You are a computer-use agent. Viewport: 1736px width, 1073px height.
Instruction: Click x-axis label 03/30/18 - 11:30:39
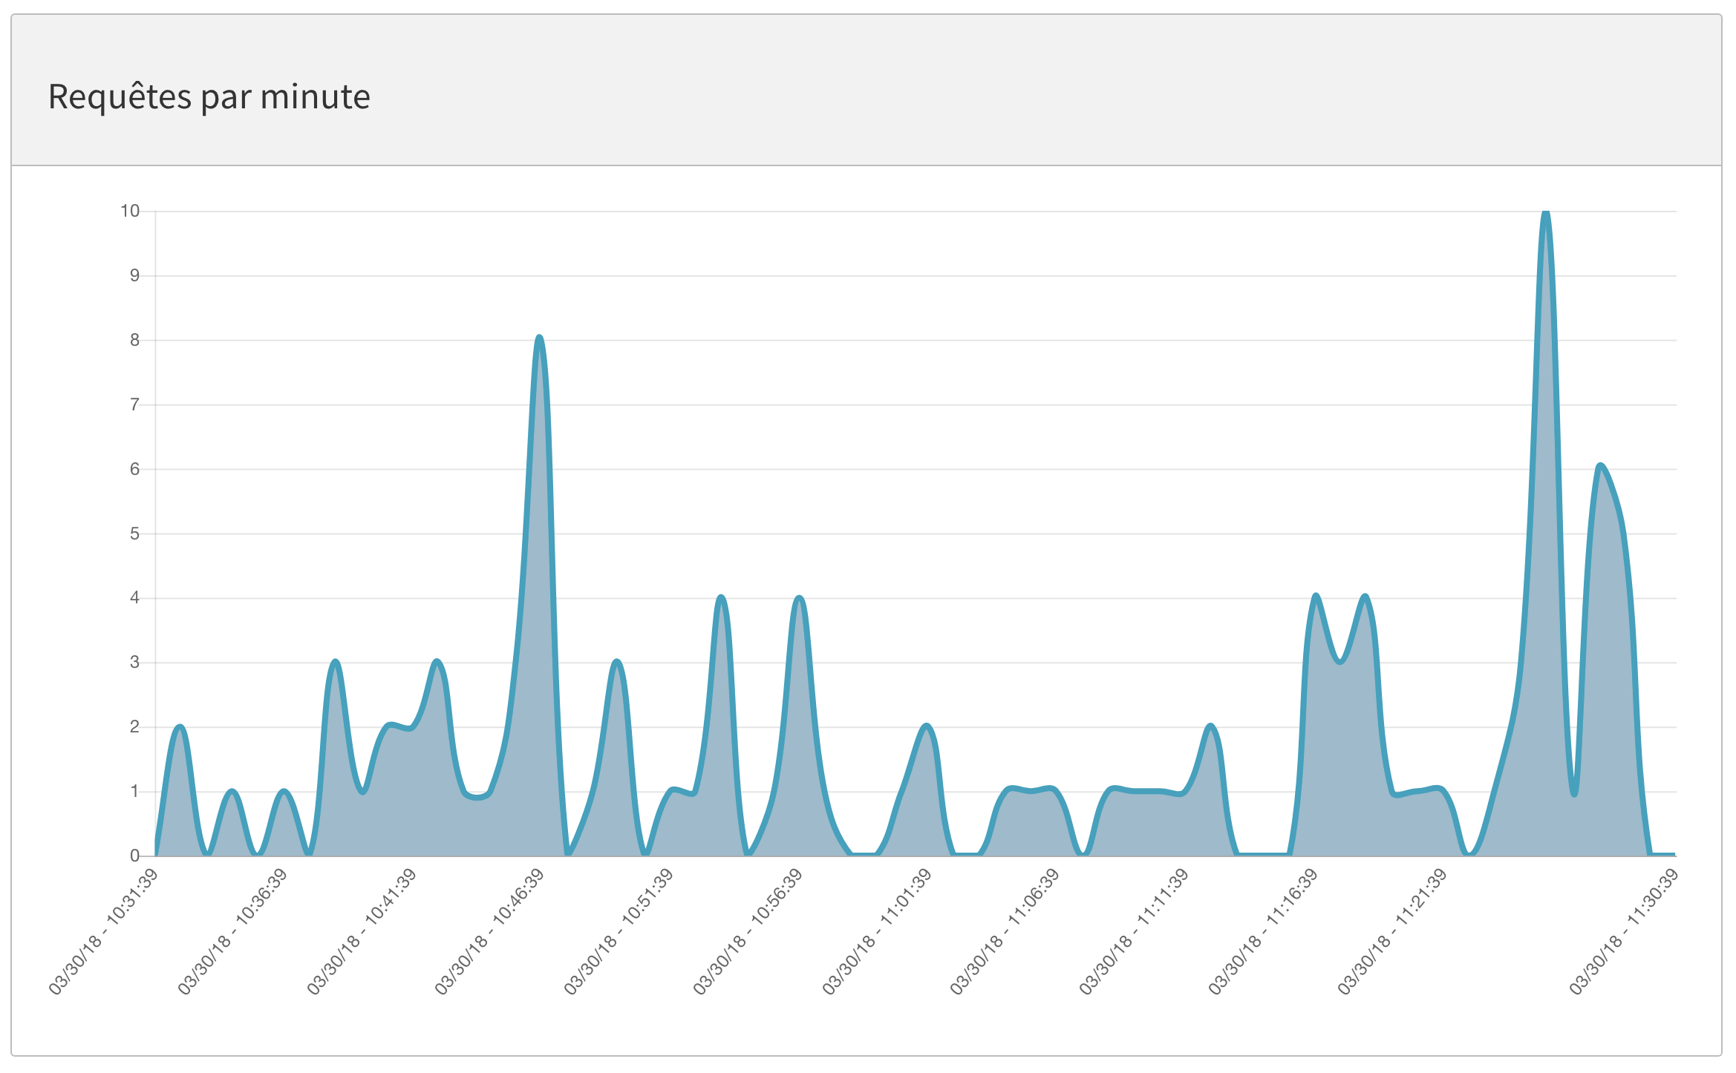(x=1624, y=931)
